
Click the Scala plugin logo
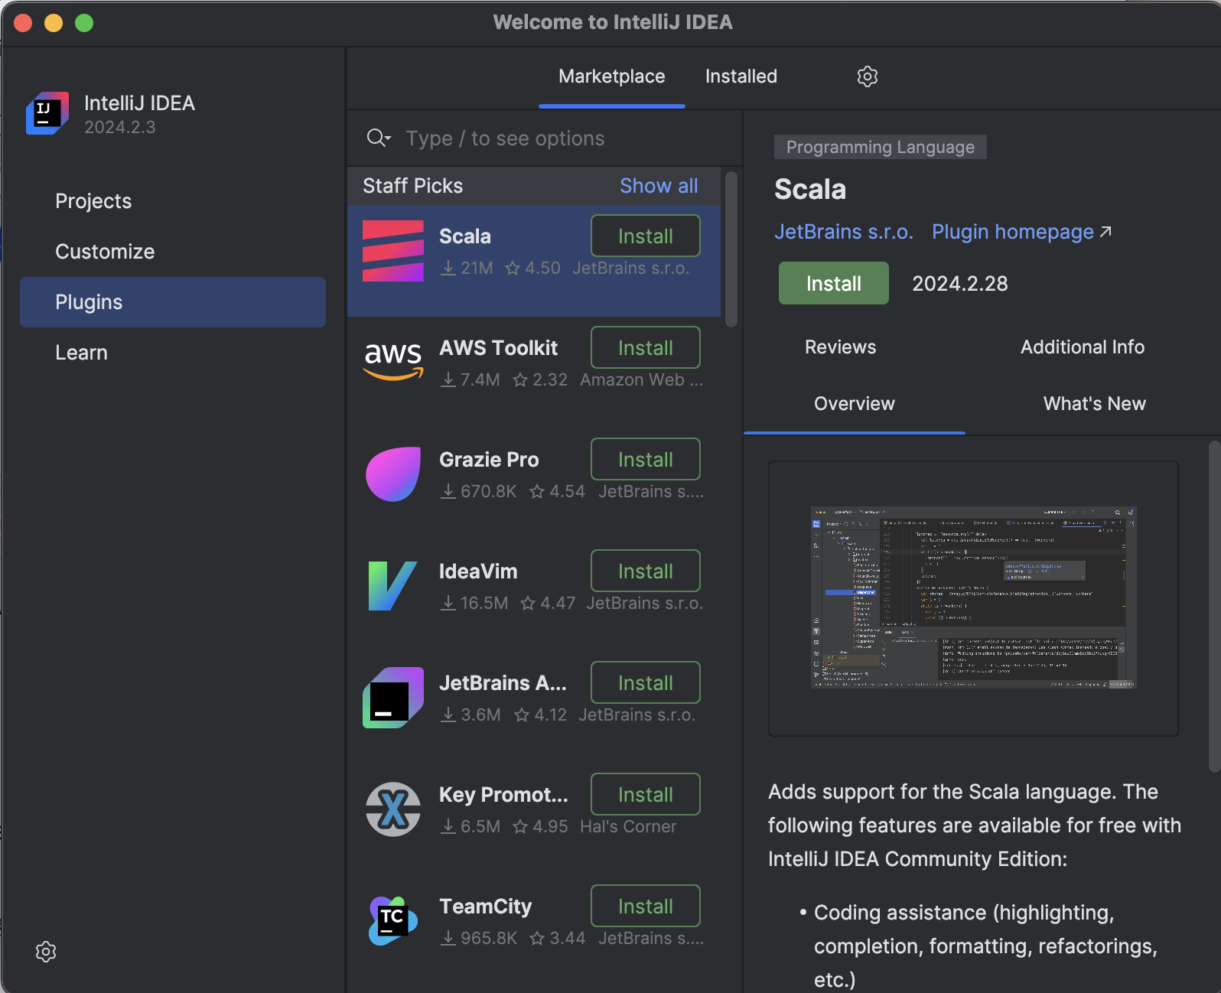point(392,251)
